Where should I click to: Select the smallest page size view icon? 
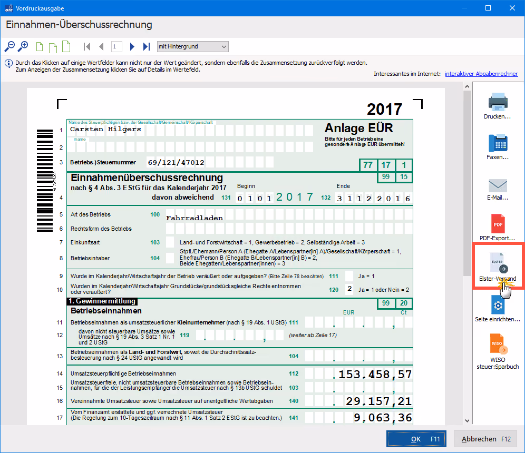40,47
